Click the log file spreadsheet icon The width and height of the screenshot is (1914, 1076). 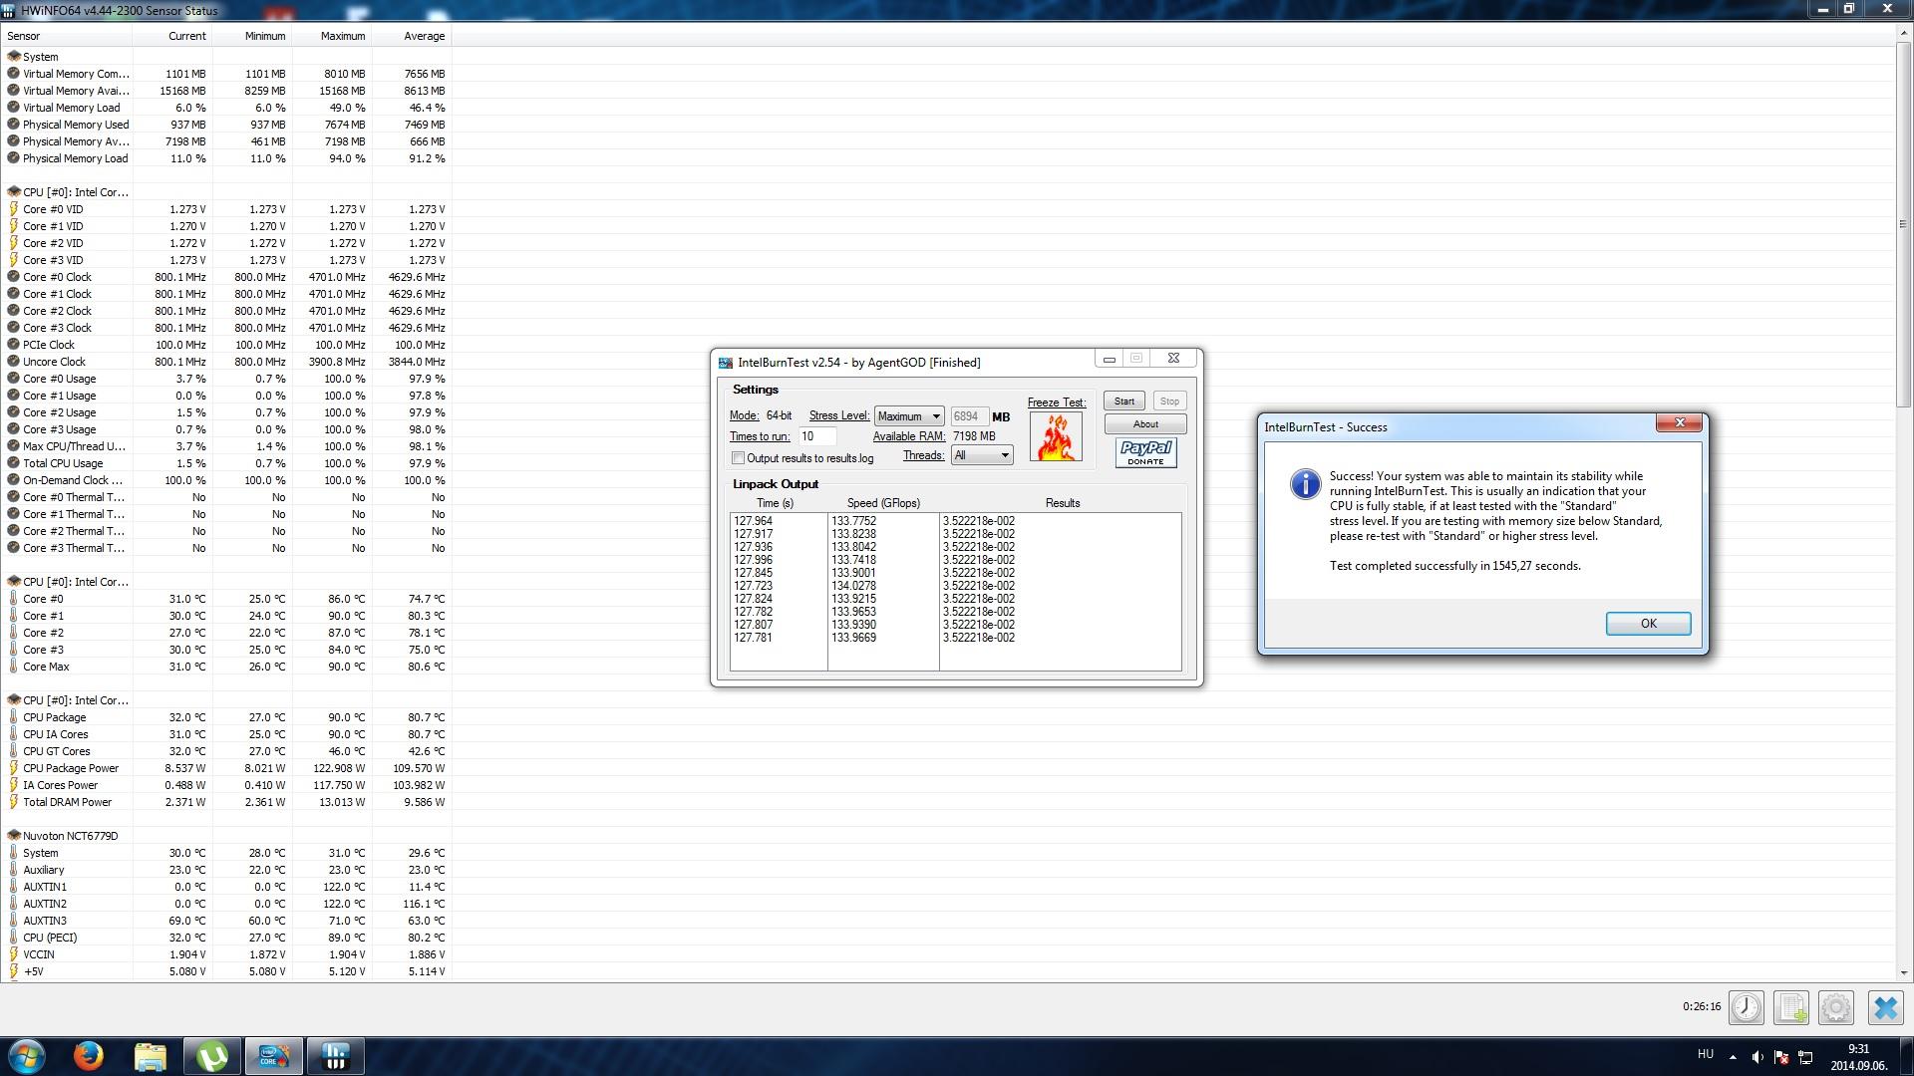pyautogui.click(x=1790, y=1007)
